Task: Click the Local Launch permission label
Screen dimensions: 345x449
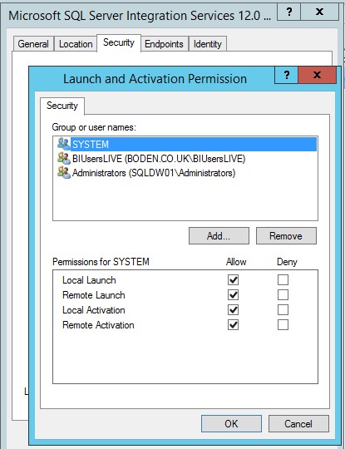Action: point(89,280)
